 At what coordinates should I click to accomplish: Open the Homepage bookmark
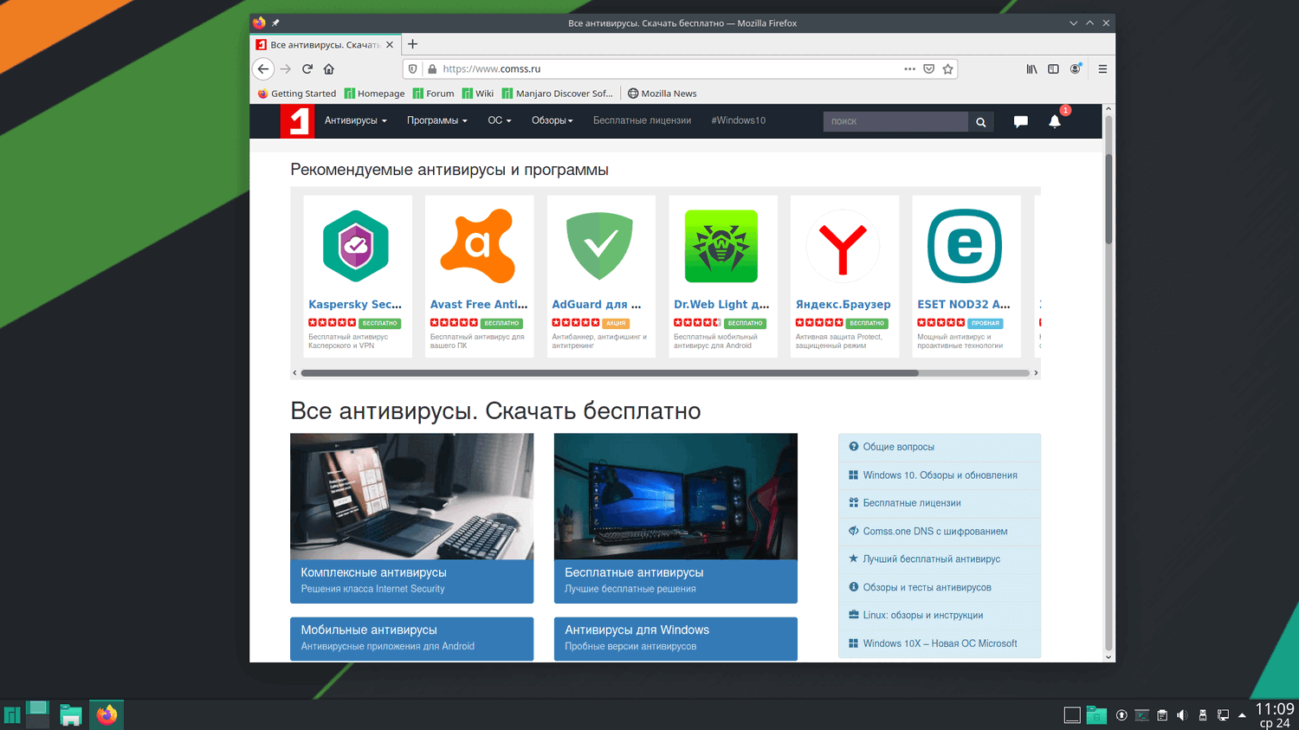tap(374, 94)
